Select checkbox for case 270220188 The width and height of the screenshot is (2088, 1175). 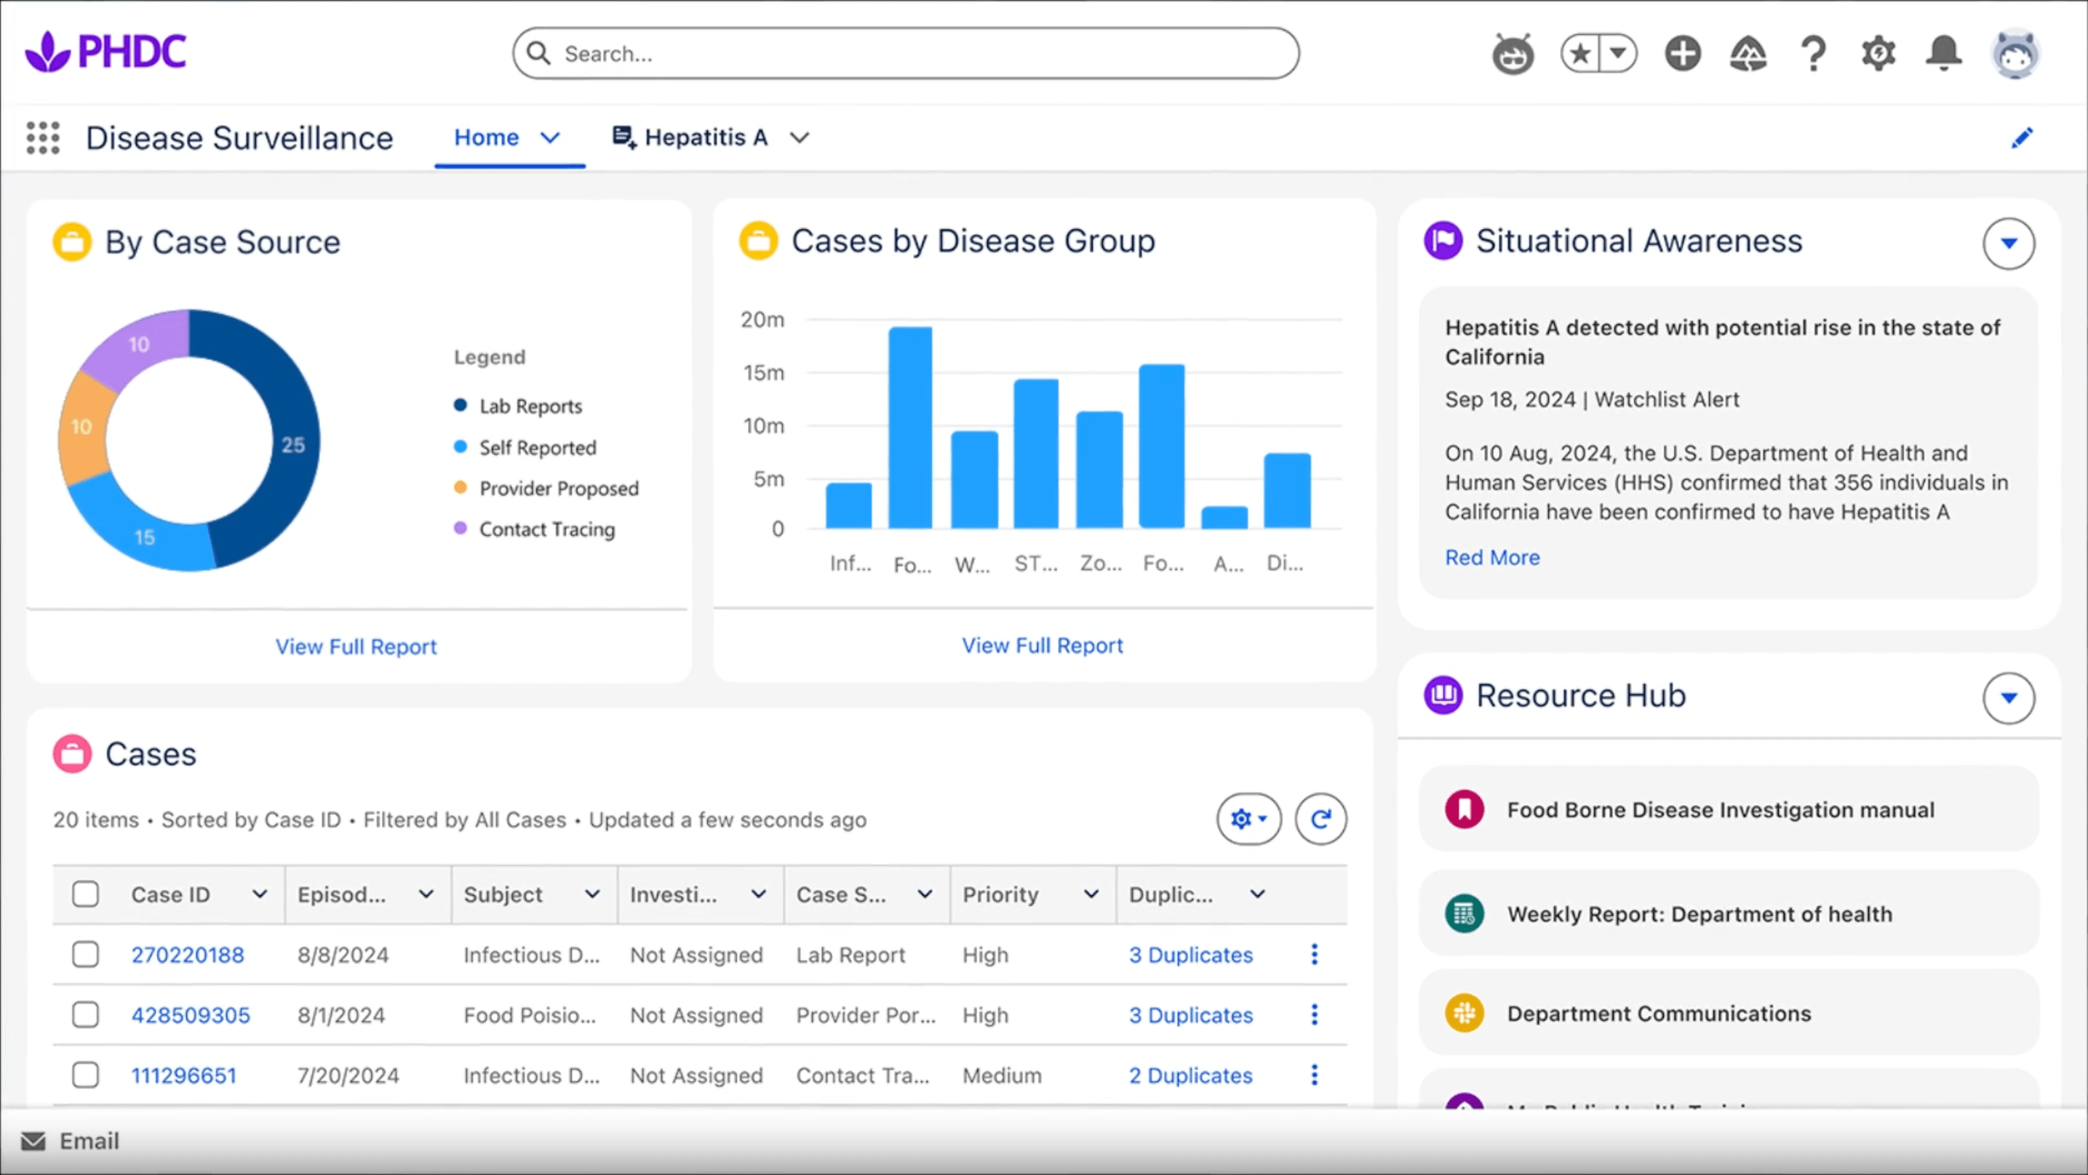85,955
